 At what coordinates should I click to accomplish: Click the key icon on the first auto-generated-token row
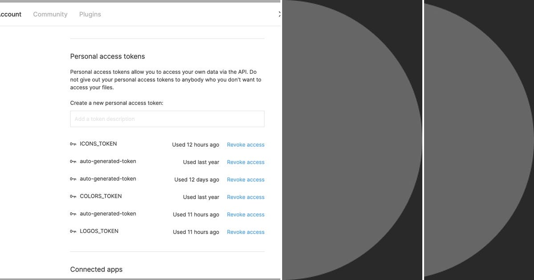73,161
